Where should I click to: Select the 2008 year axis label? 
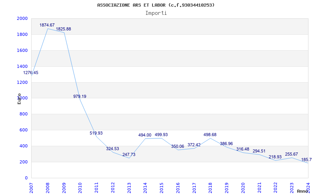(x=48, y=188)
